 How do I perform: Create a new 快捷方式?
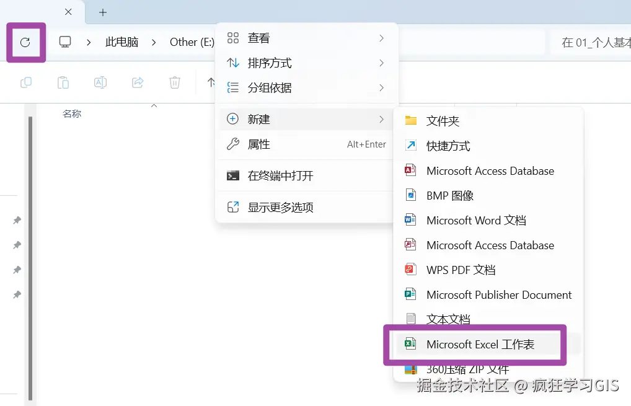[x=488, y=146]
